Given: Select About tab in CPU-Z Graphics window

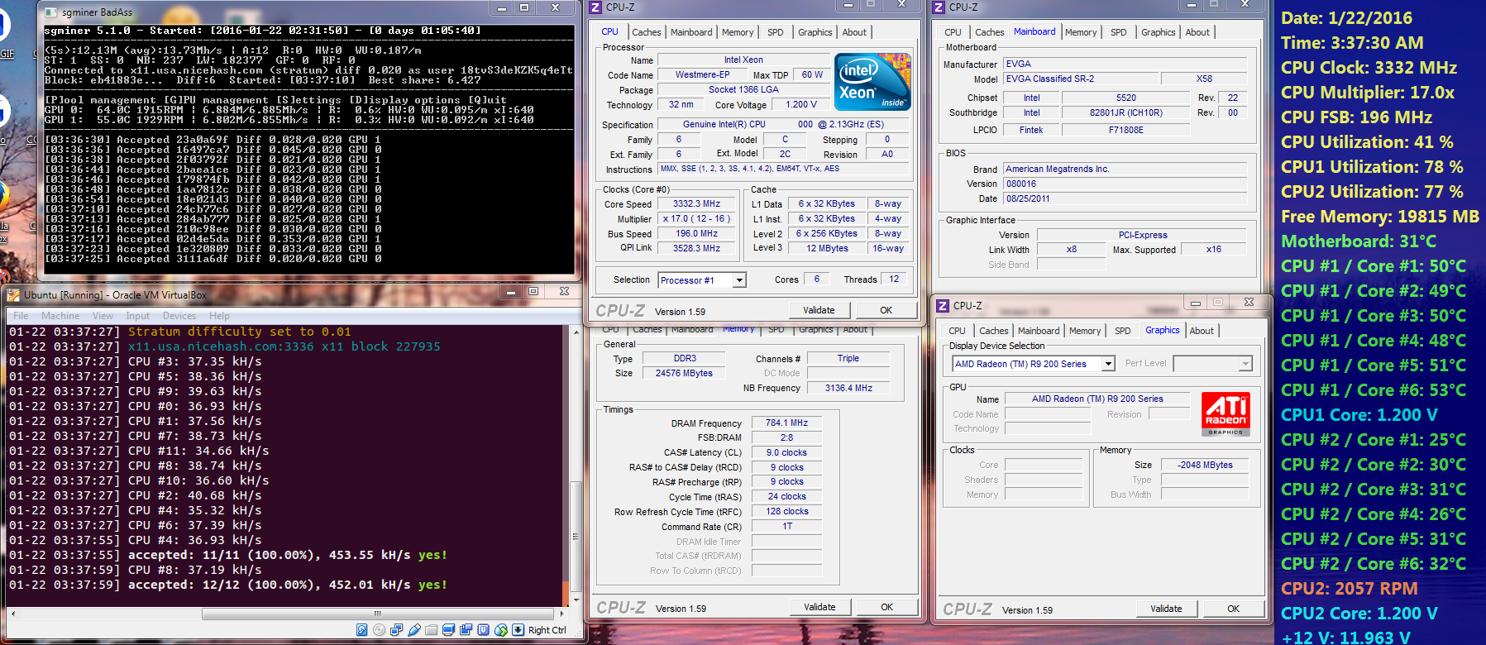Looking at the screenshot, I should coord(1202,331).
